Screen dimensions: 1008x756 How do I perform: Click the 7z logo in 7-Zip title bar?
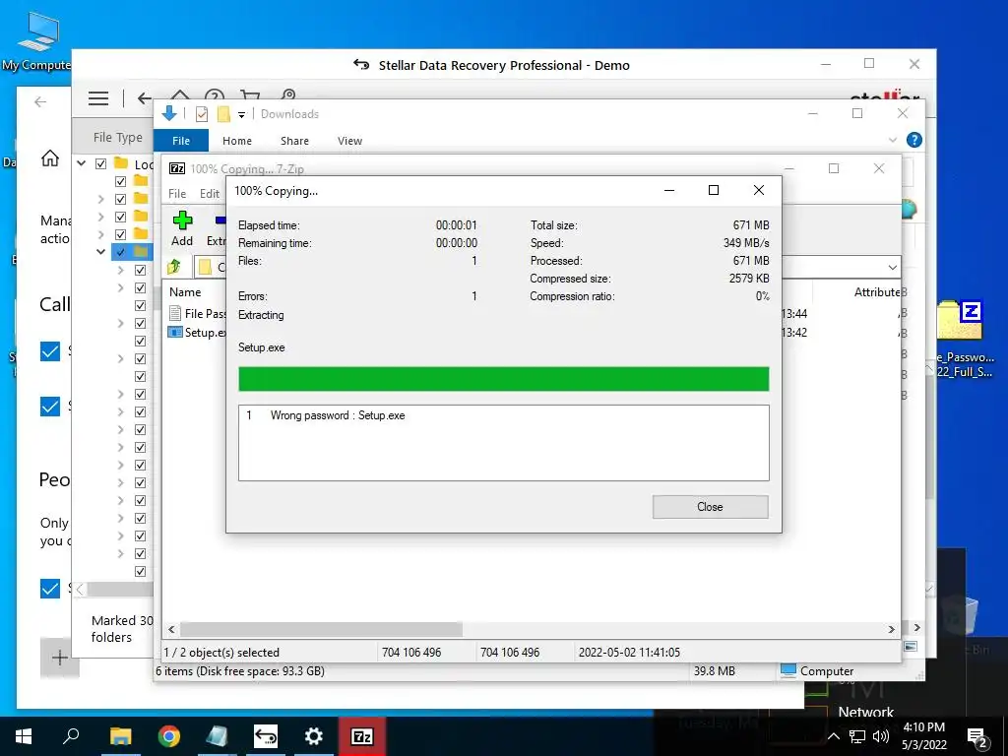(177, 168)
